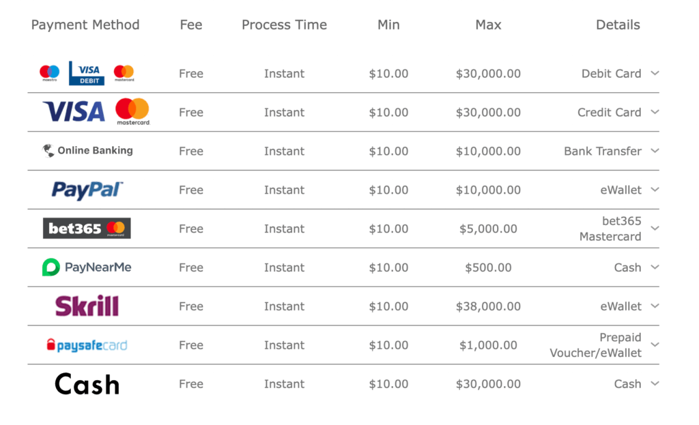Expand the bet365 Mastercard details chevron
699x425 pixels.
click(655, 228)
